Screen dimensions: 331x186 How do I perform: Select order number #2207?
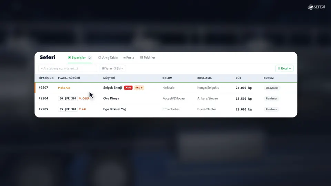pos(43,88)
